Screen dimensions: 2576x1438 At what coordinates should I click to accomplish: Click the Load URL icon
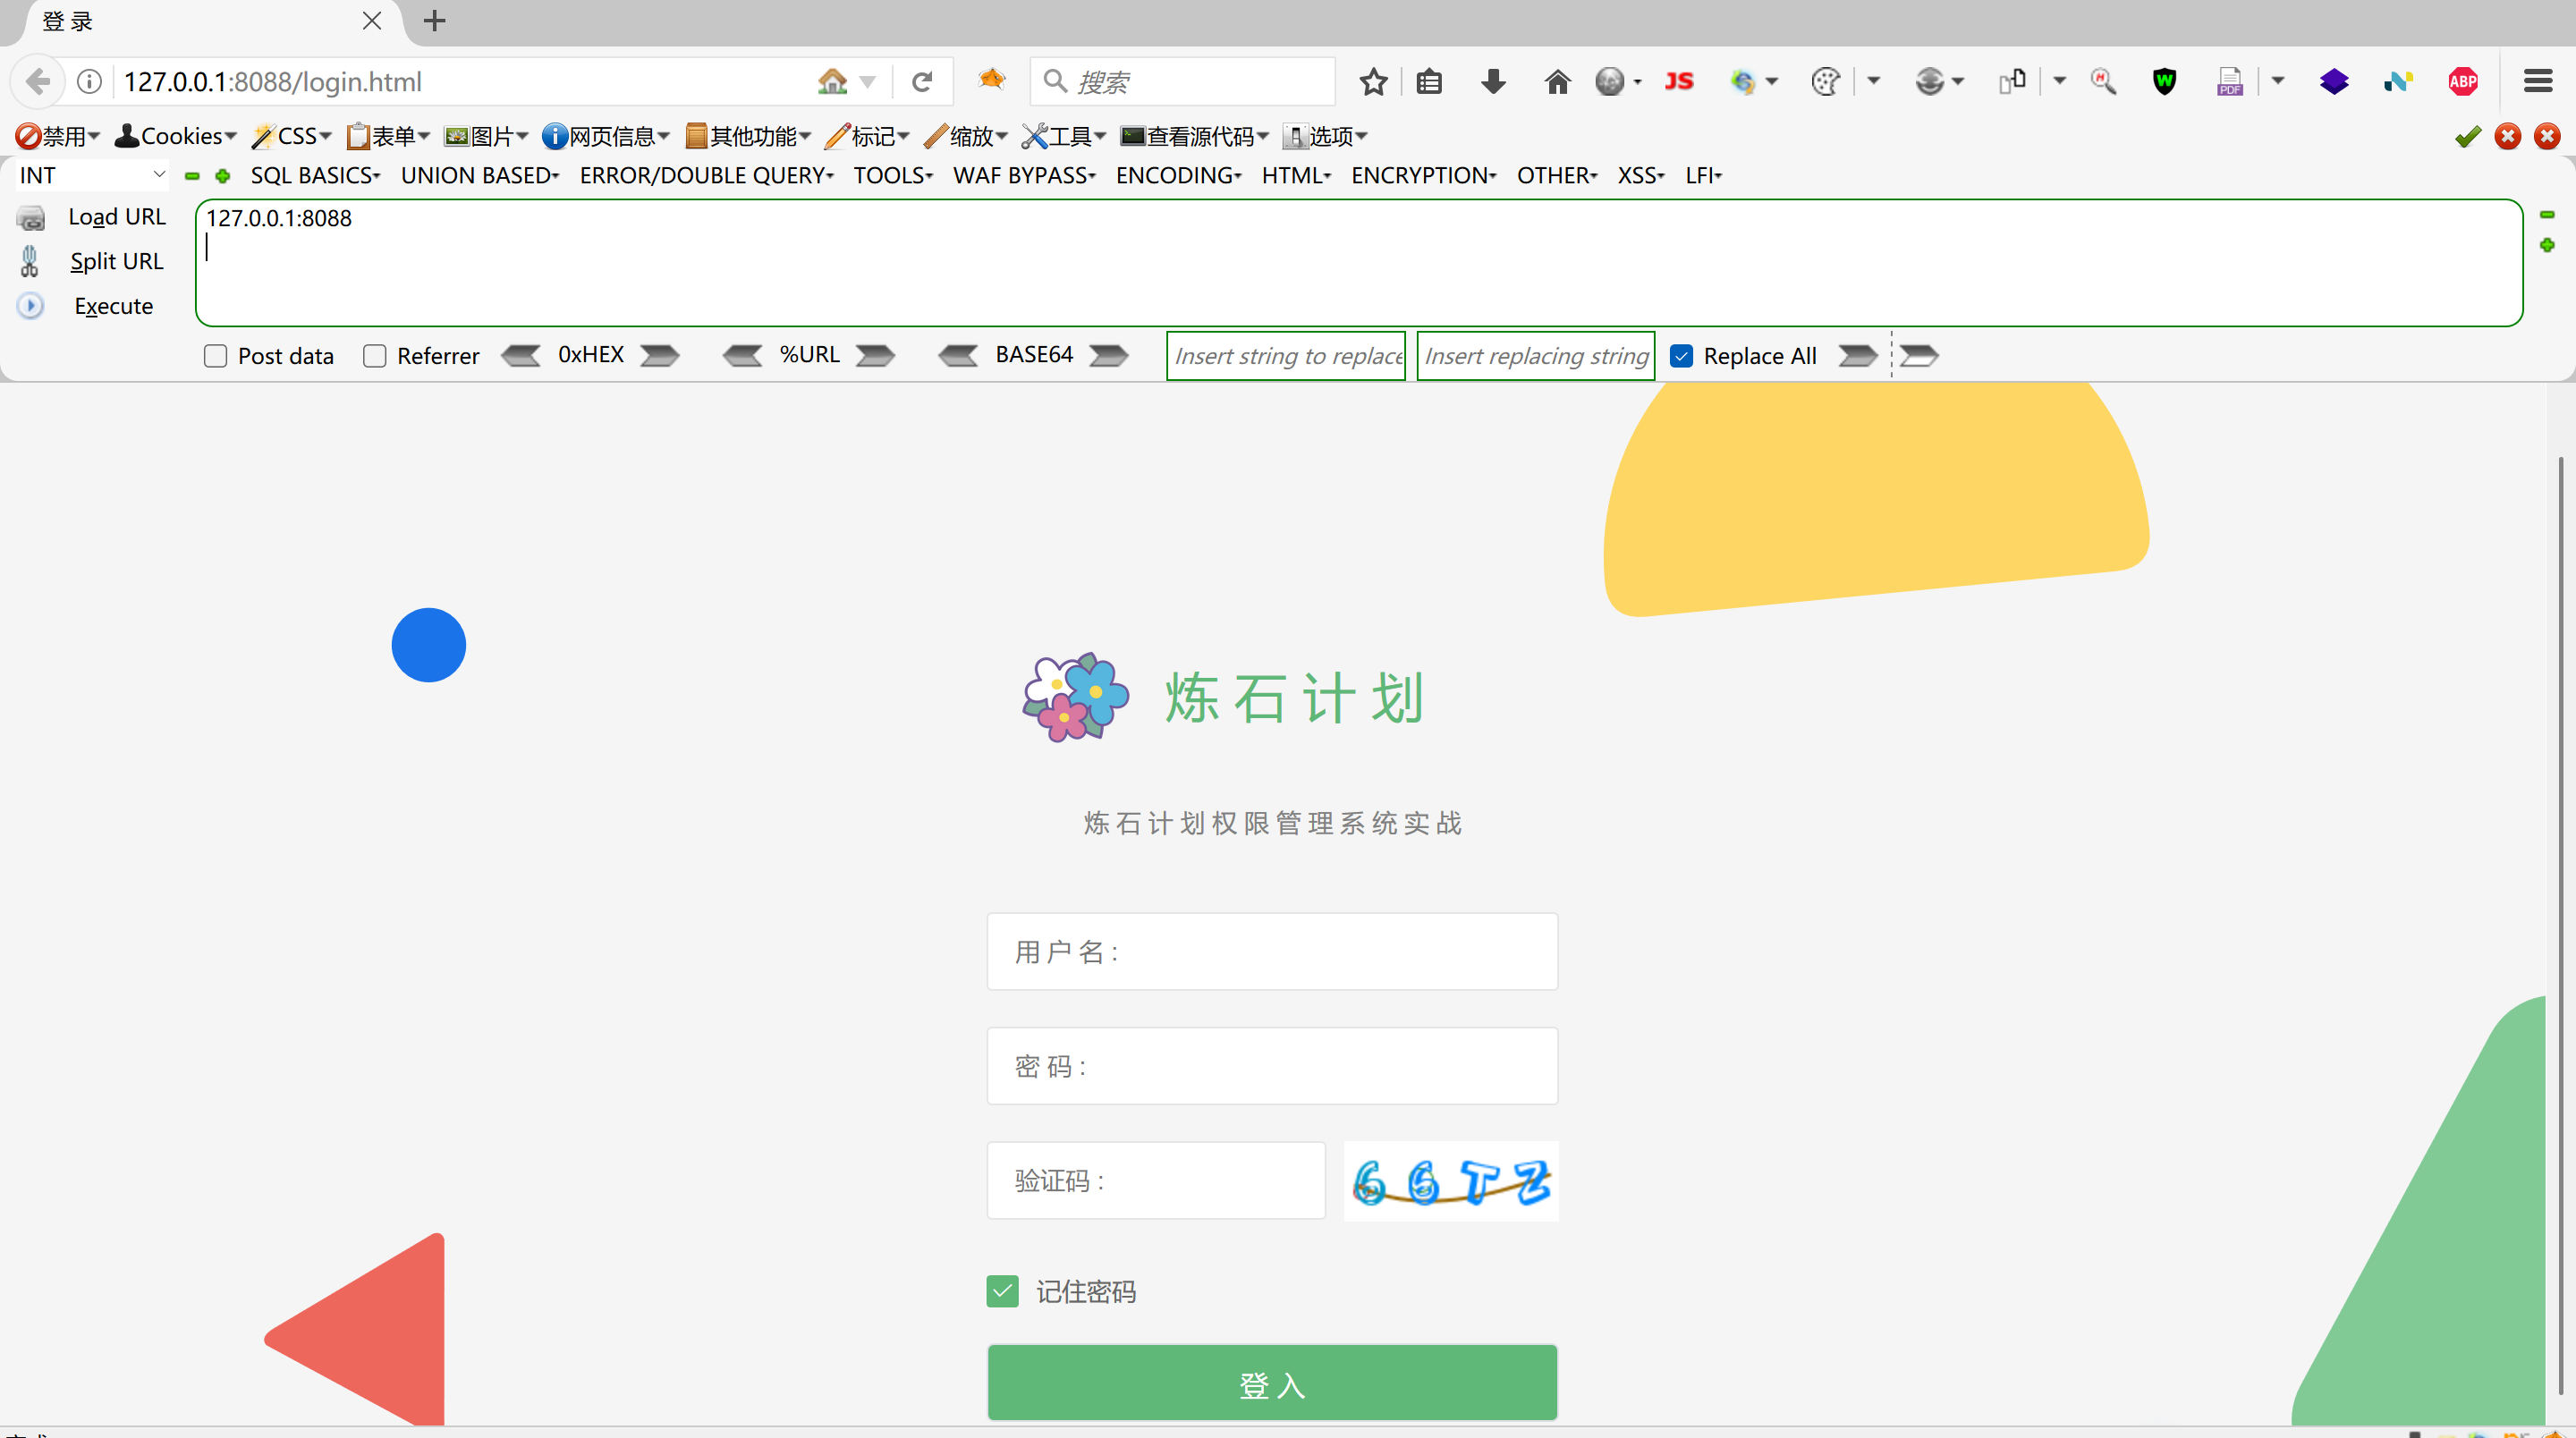31,217
